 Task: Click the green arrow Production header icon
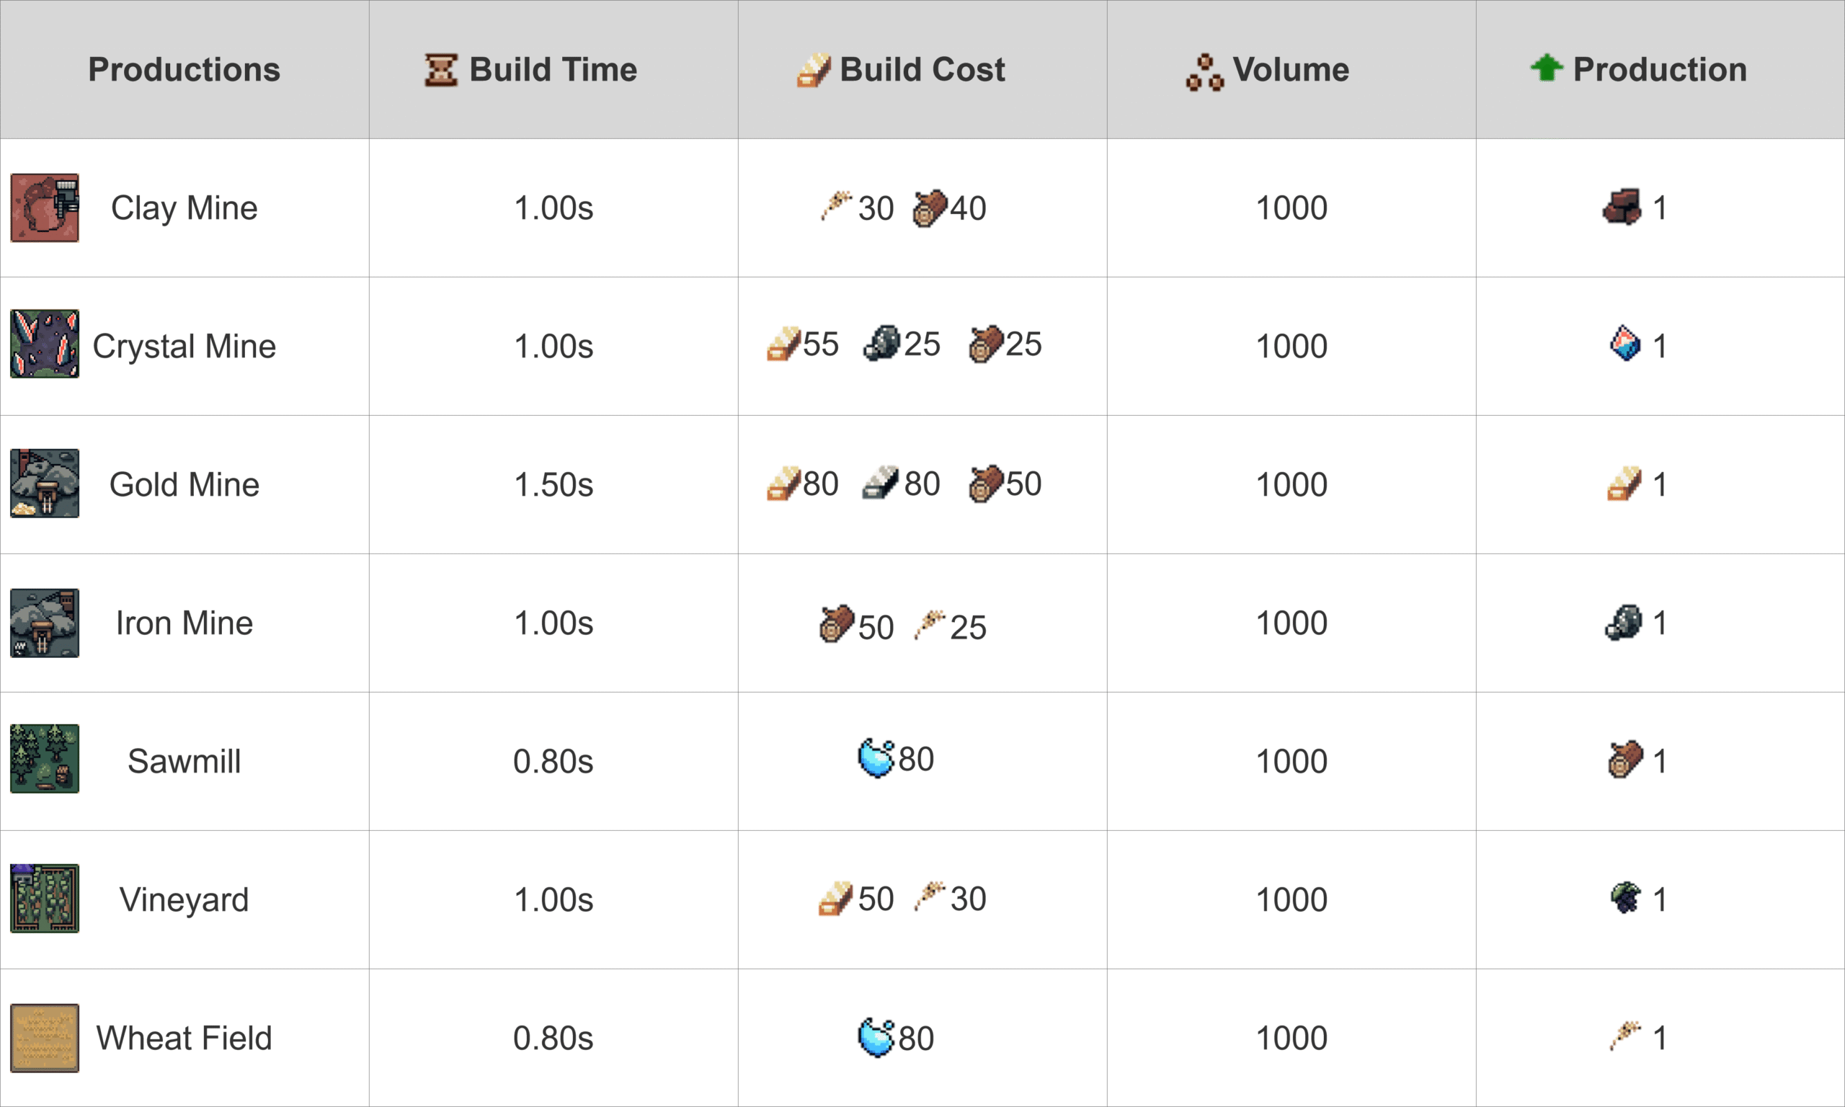(1546, 68)
